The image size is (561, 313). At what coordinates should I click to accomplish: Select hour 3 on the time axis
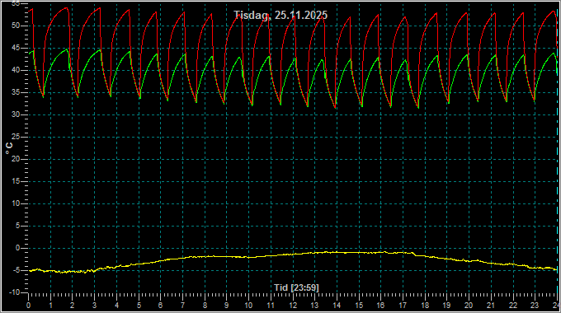[x=94, y=306]
